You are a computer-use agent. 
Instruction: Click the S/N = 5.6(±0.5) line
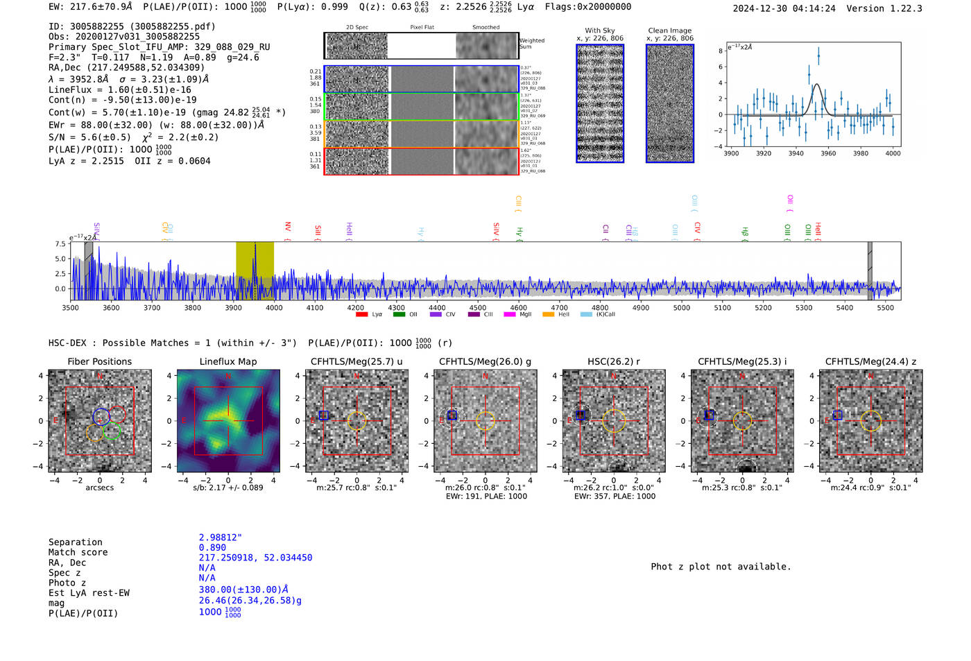pos(134,137)
